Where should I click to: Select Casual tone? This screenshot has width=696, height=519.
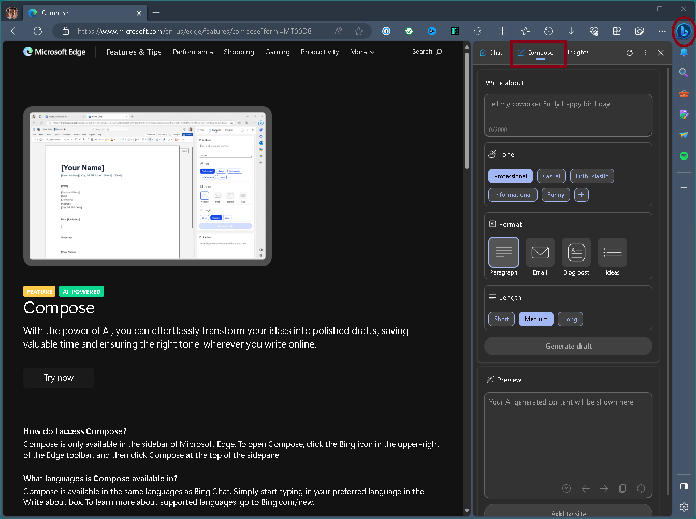point(552,176)
